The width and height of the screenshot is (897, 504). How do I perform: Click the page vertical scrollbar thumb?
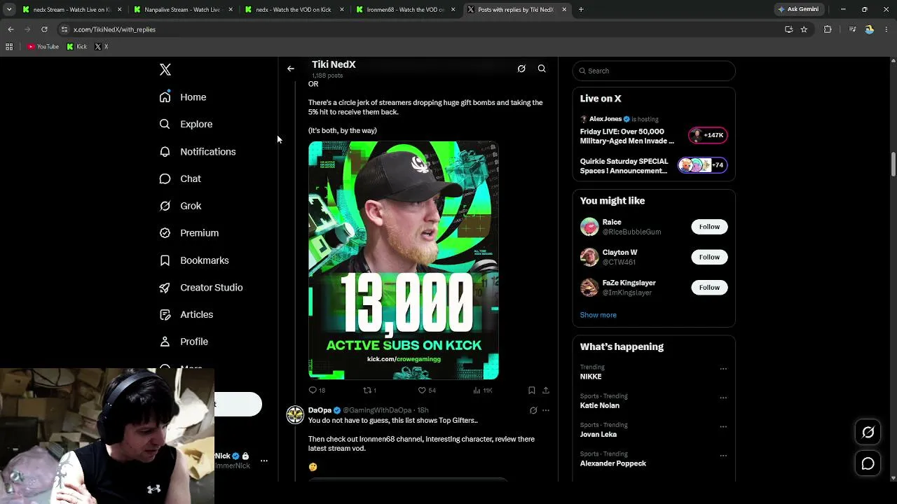click(893, 164)
